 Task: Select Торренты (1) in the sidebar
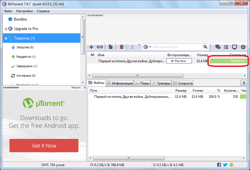(x=41, y=38)
